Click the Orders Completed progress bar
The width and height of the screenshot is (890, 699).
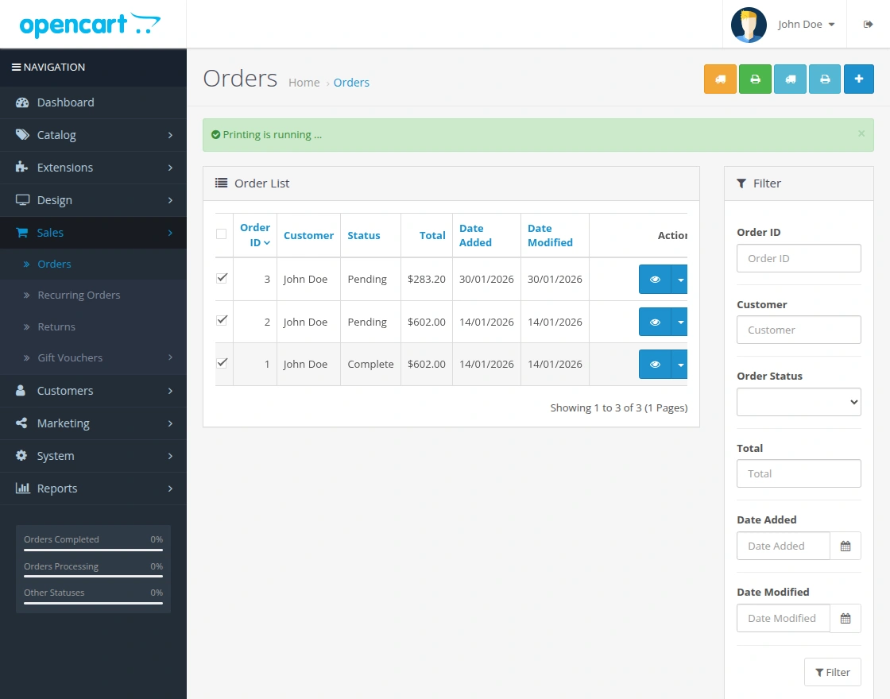coord(93,550)
